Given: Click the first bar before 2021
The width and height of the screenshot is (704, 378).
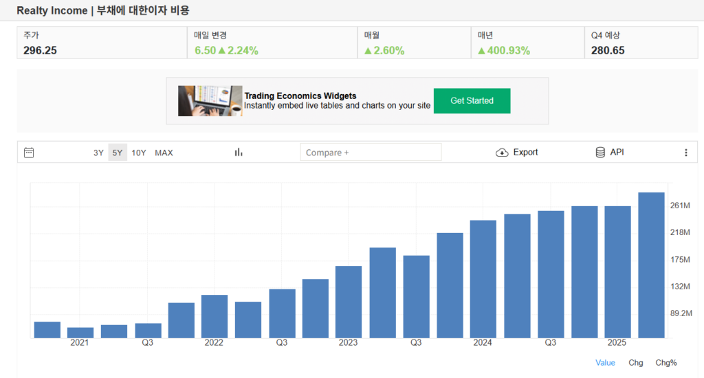Looking at the screenshot, I should tap(47, 330).
